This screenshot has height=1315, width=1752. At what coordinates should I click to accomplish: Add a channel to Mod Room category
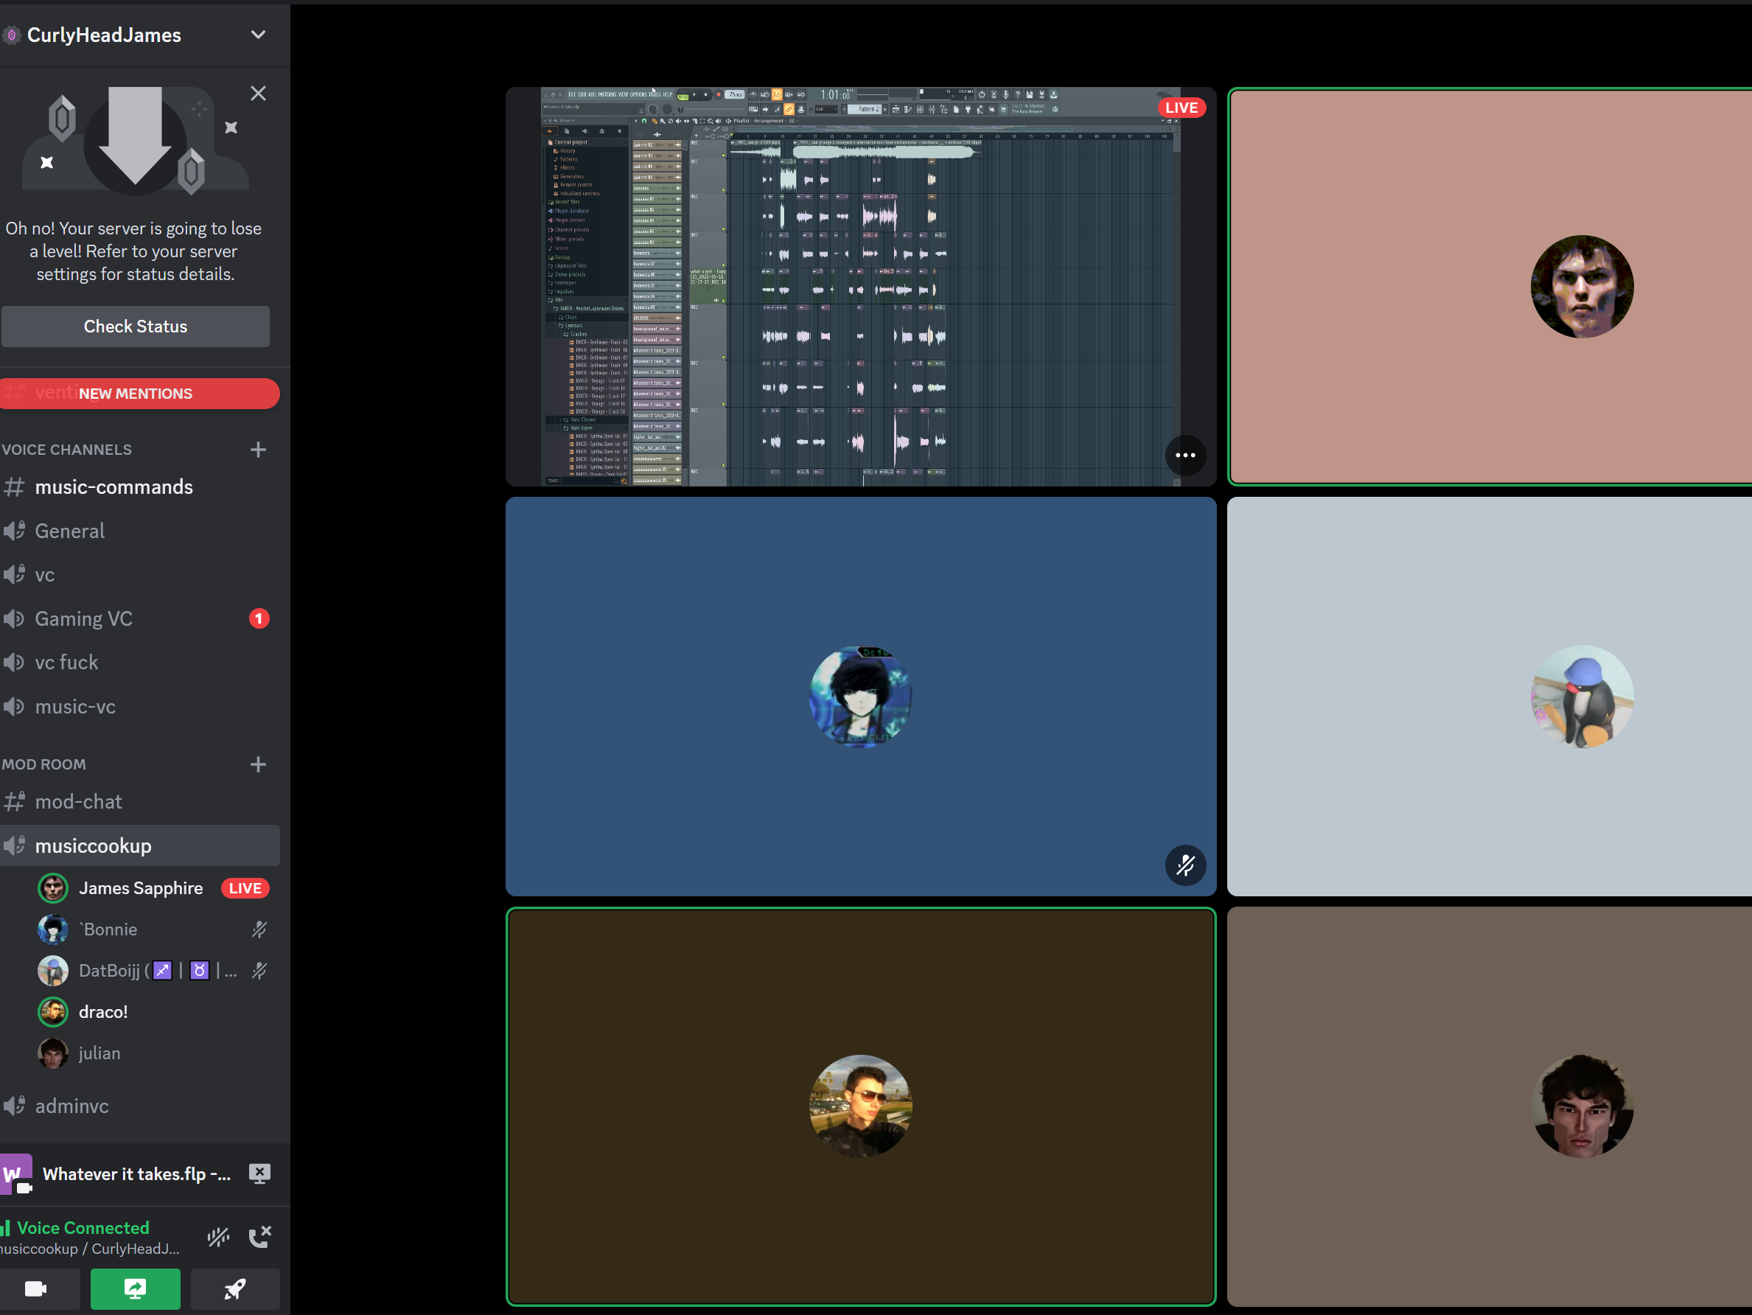click(x=258, y=764)
